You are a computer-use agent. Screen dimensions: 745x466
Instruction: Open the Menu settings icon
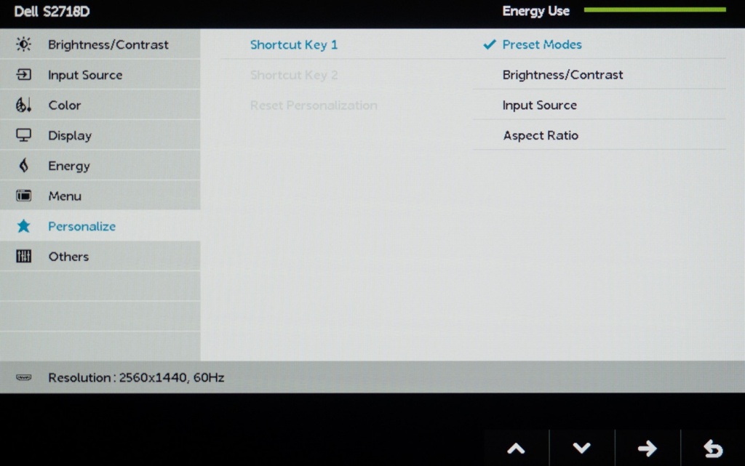23,196
